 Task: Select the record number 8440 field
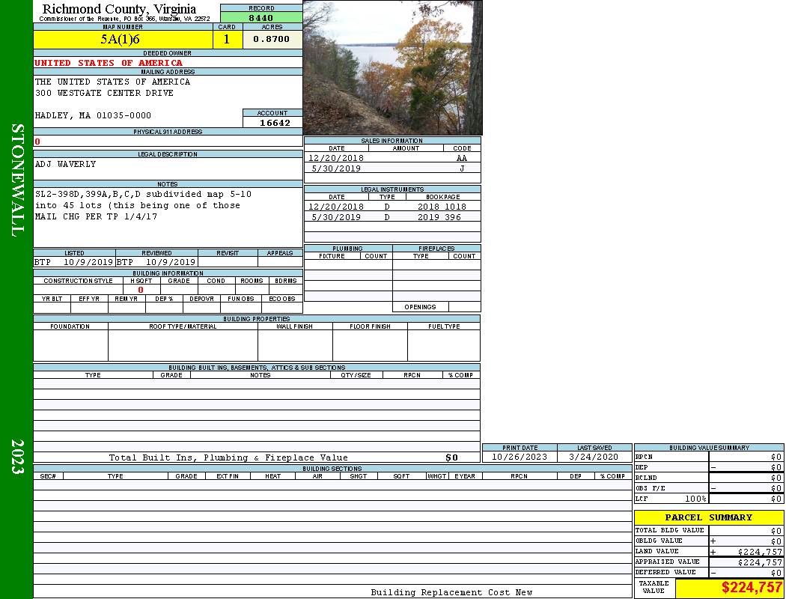(261, 17)
